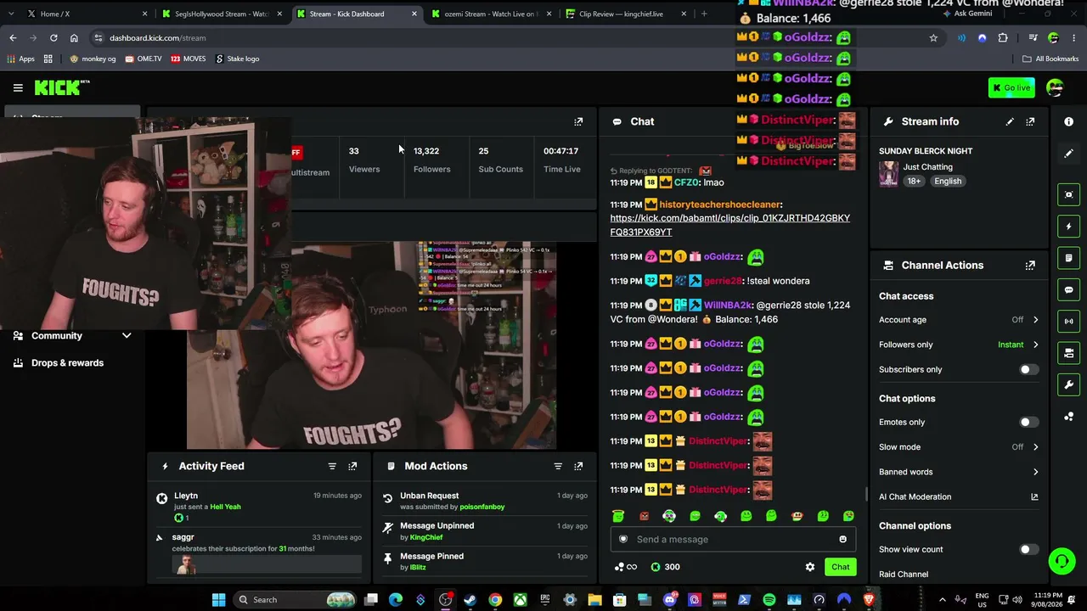The width and height of the screenshot is (1087, 611).
Task: Filter the Mod Actions list
Action: [x=558, y=466]
